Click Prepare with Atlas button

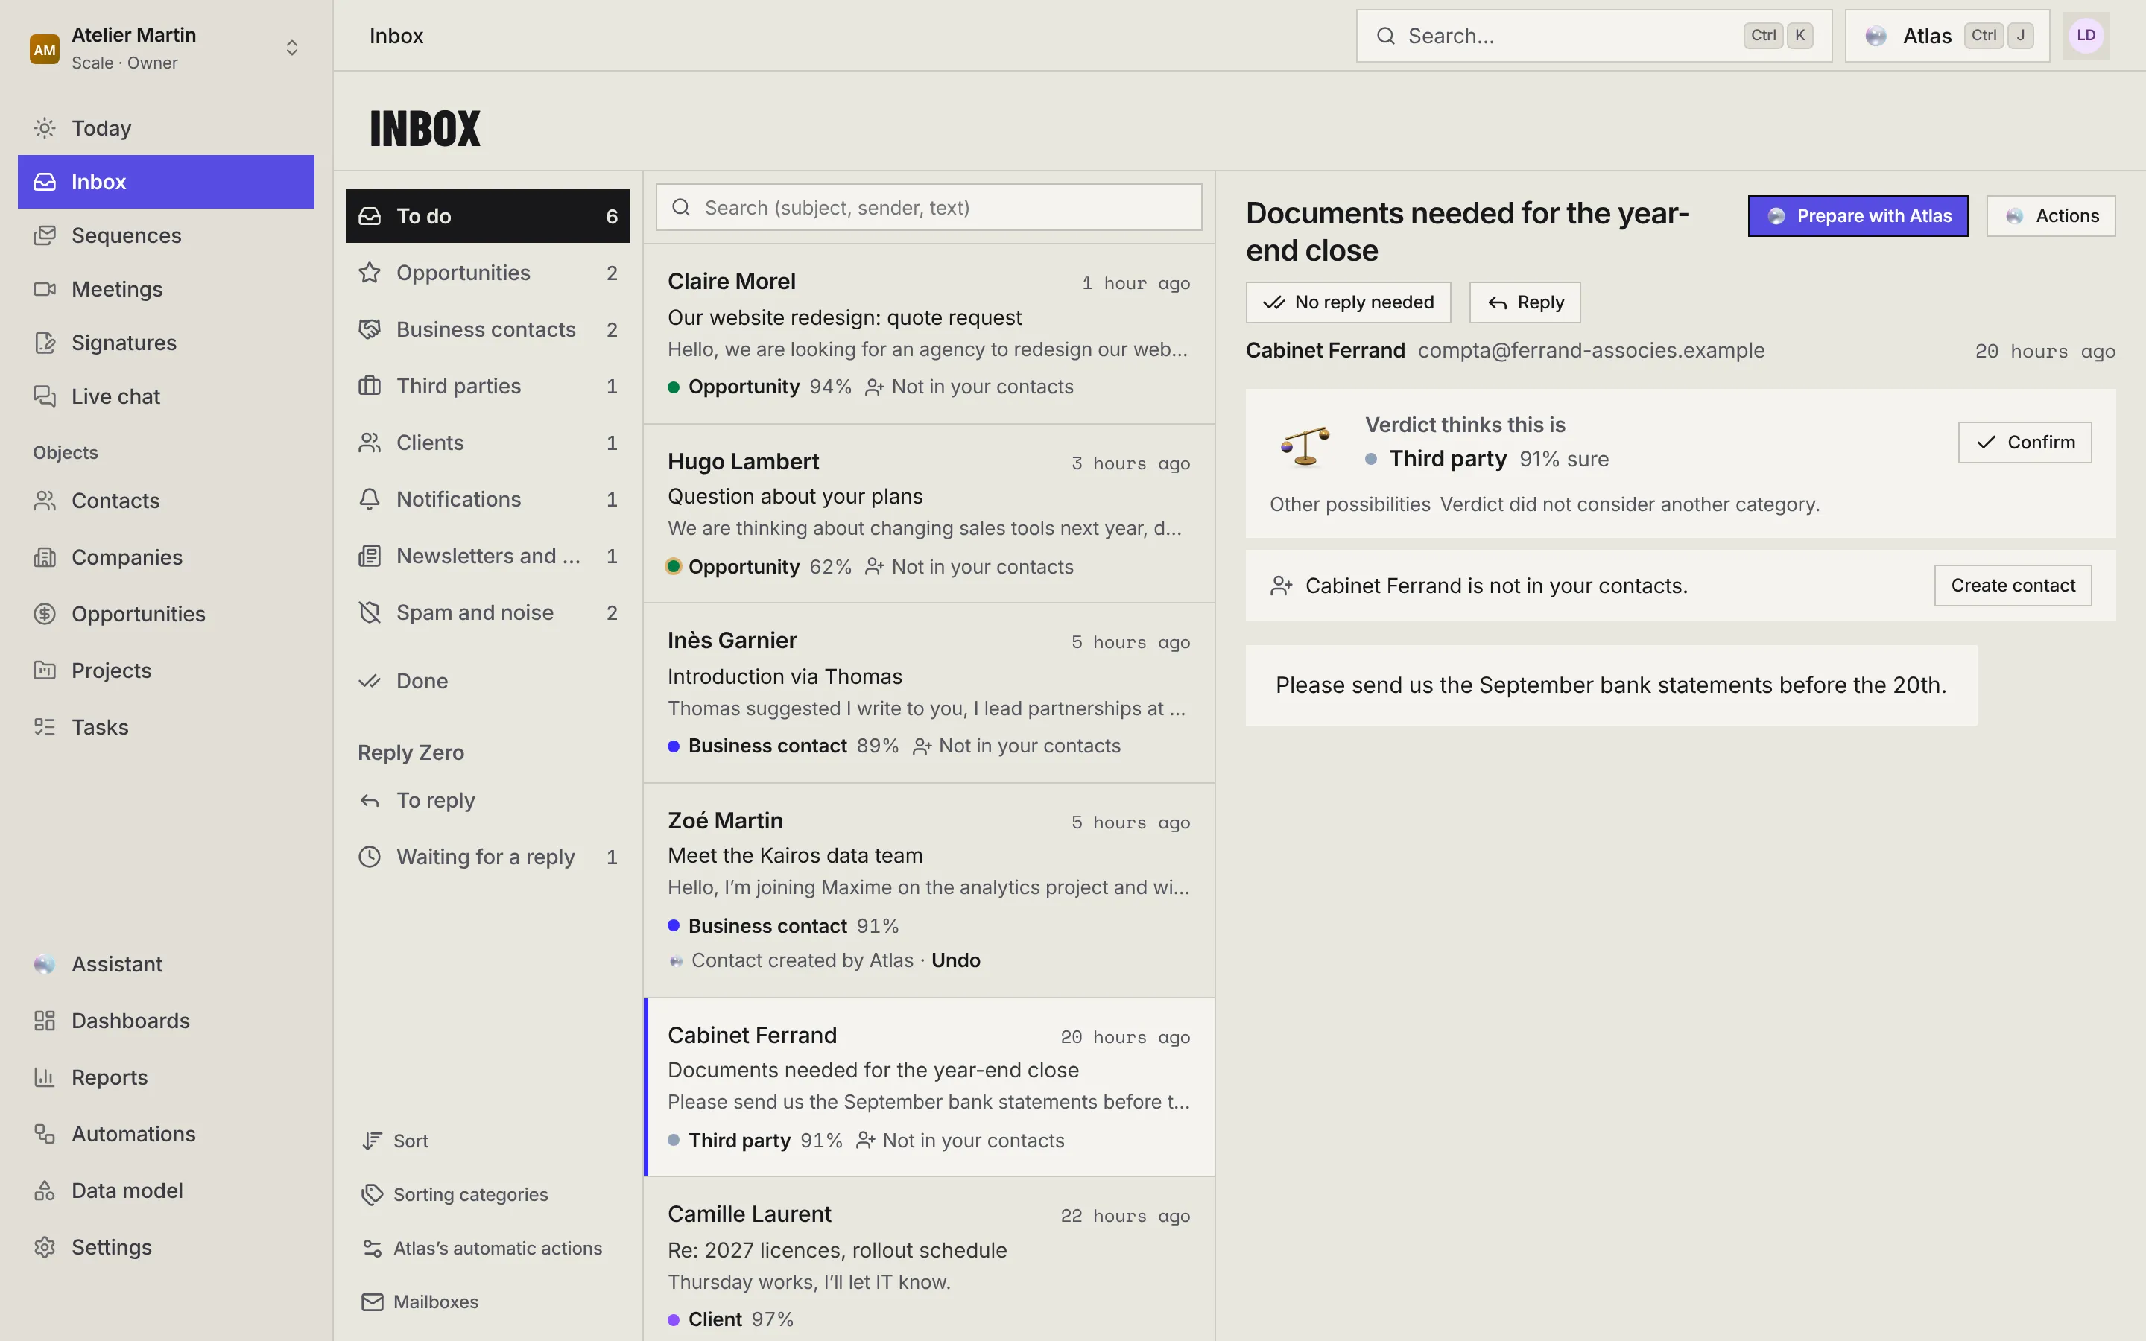click(1858, 215)
